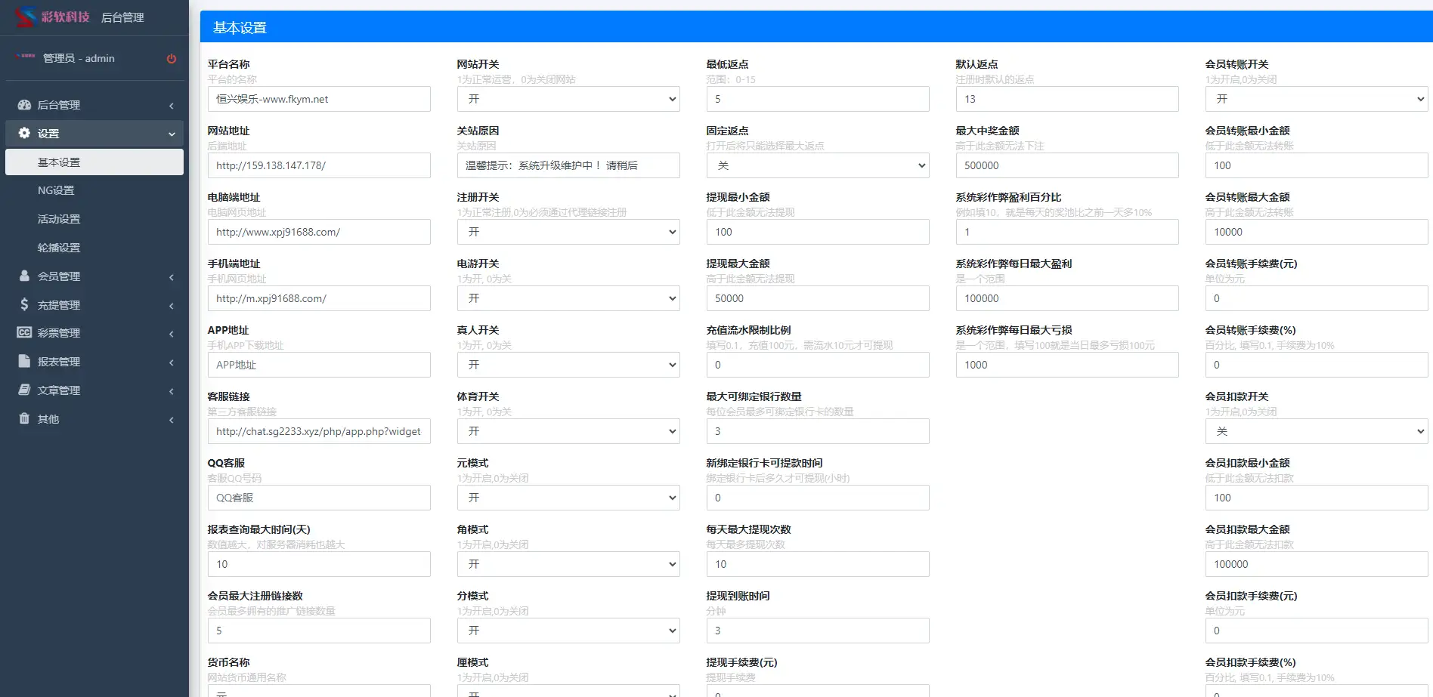Click the 会员转账最大金额 input field
Screen dimensions: 1433x697
tap(1317, 232)
